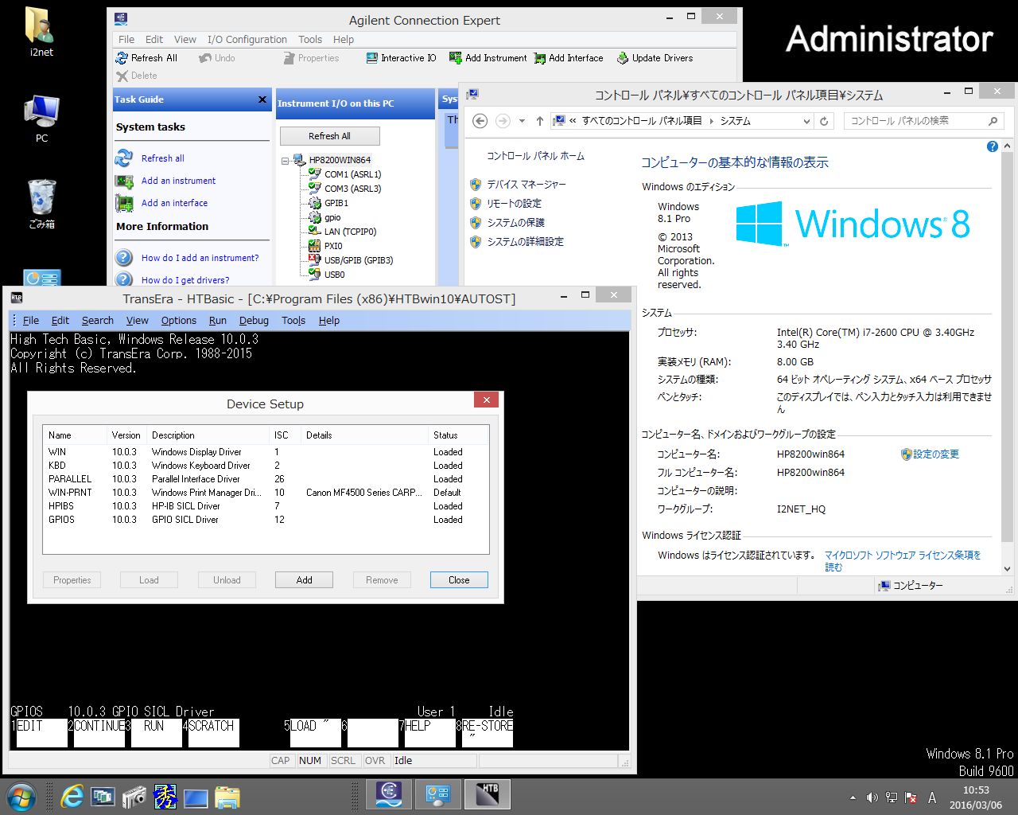The width and height of the screenshot is (1018, 815).
Task: Click the Control Panel vertical scrollbar
Action: click(x=1007, y=358)
